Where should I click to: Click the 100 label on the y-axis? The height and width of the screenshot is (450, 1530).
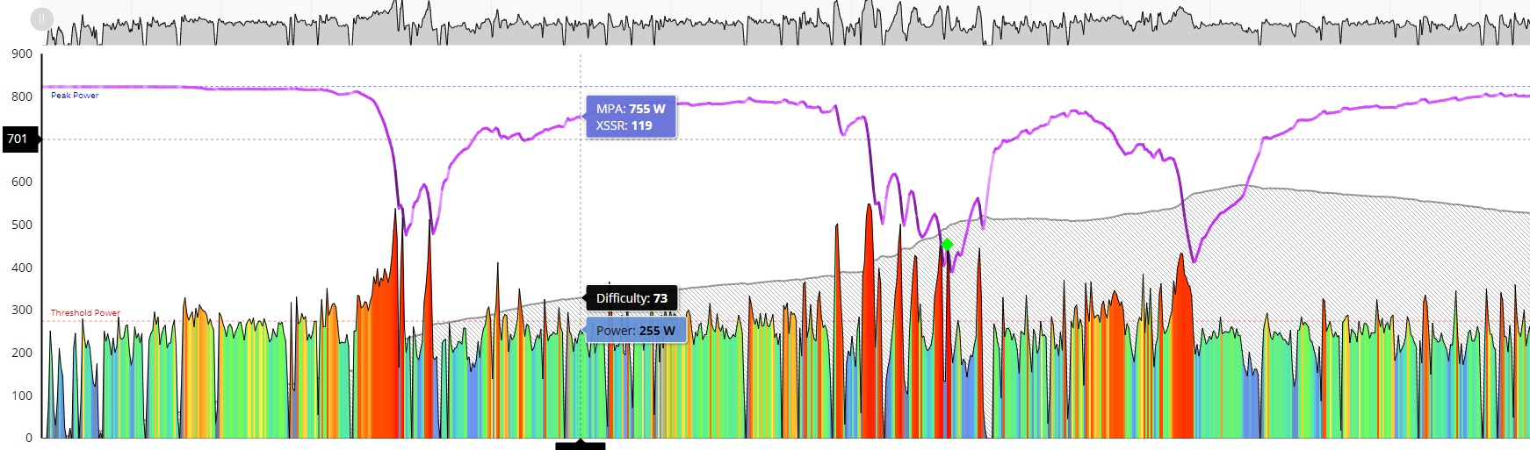point(22,396)
